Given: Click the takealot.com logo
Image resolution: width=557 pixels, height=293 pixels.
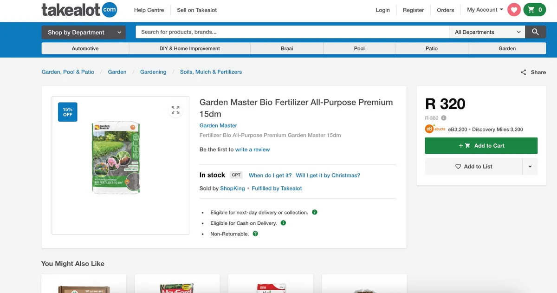Looking at the screenshot, I should 79,10.
